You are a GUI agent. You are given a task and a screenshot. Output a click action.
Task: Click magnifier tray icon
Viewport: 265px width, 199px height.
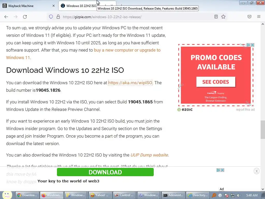pos(214,195)
